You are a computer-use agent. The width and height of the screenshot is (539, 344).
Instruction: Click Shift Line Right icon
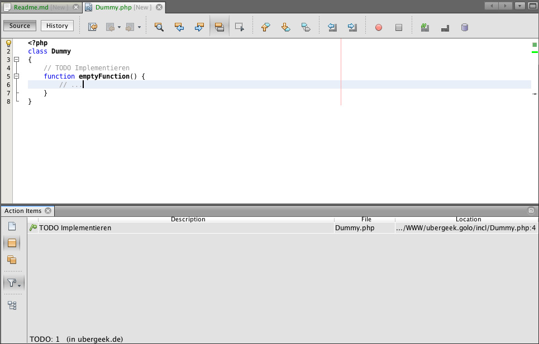coord(352,27)
